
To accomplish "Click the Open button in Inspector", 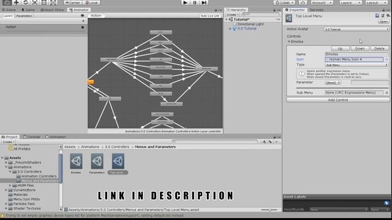I will (x=383, y=22).
